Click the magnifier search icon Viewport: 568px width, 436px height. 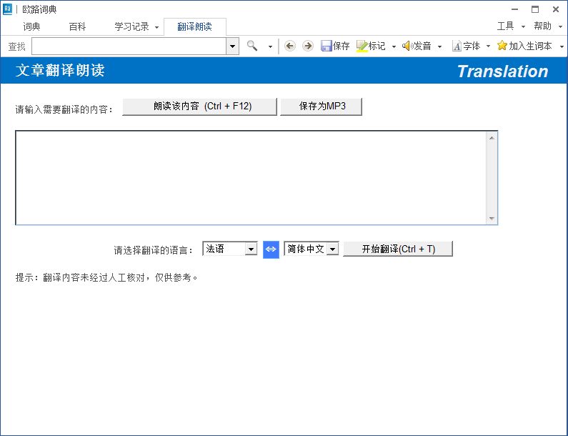tap(252, 46)
